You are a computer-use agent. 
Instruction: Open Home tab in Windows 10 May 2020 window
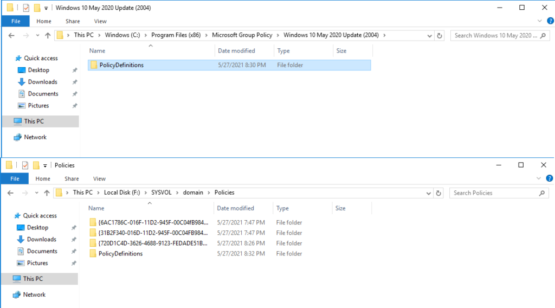tap(44, 21)
